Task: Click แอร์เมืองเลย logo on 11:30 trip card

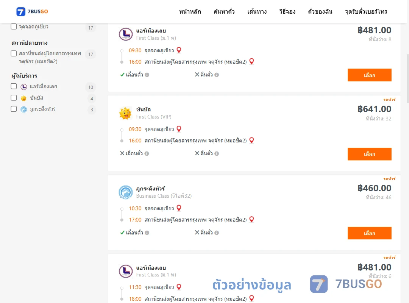Action: pos(126,271)
